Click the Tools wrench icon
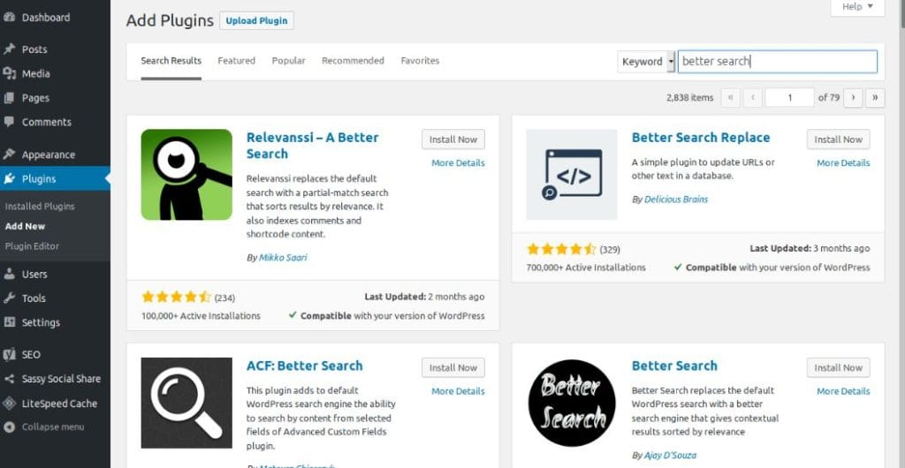 point(9,298)
